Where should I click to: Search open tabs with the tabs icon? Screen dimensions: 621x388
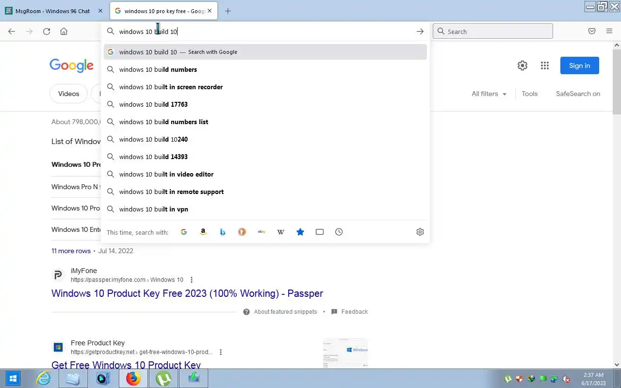(x=320, y=232)
